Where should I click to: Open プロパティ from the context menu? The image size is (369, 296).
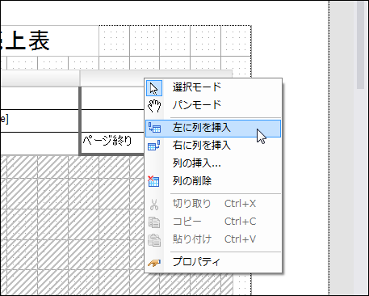click(x=213, y=262)
